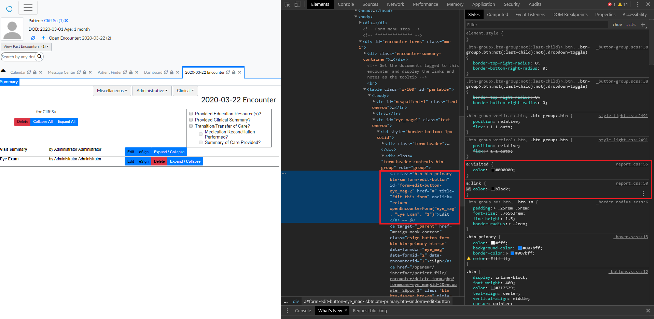The height and width of the screenshot is (319, 654).
Task: Expand the head element in the DOM tree
Action: [356, 11]
